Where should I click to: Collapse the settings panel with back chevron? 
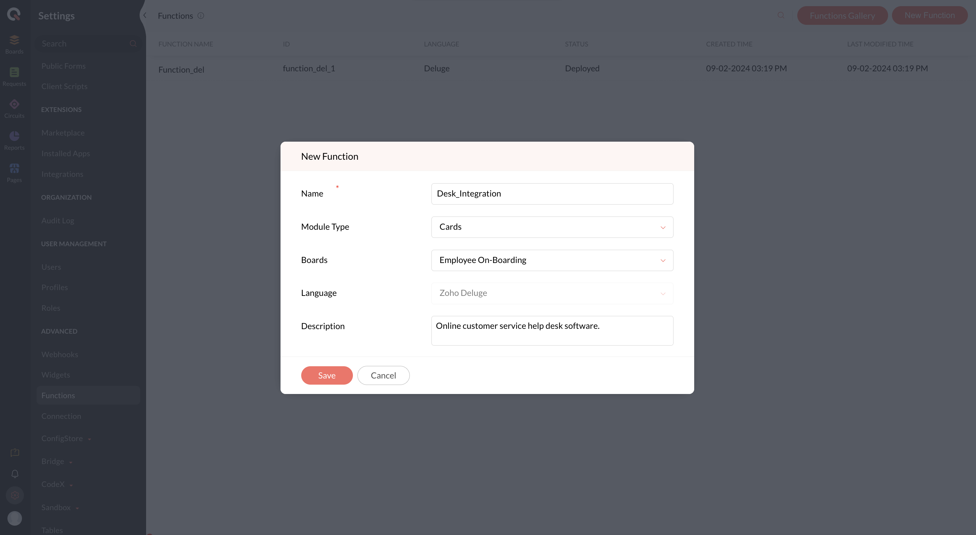click(145, 15)
